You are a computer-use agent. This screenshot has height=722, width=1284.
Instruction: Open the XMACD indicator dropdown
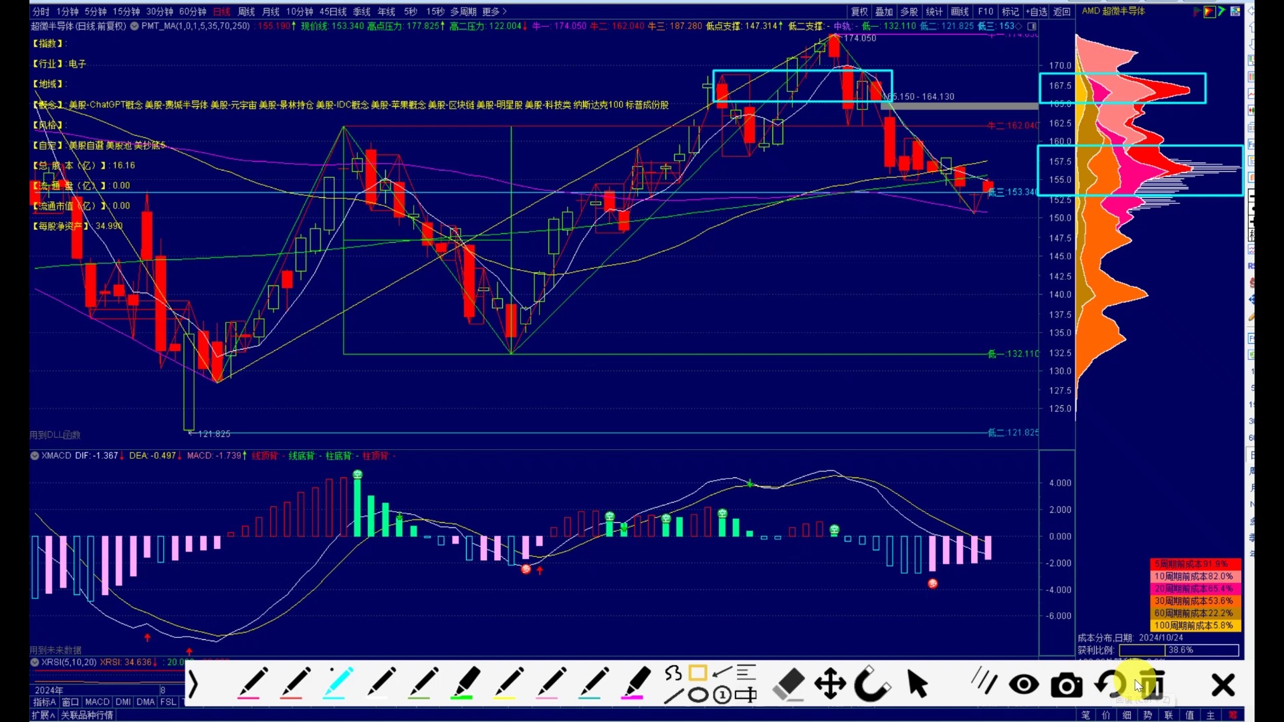35,455
